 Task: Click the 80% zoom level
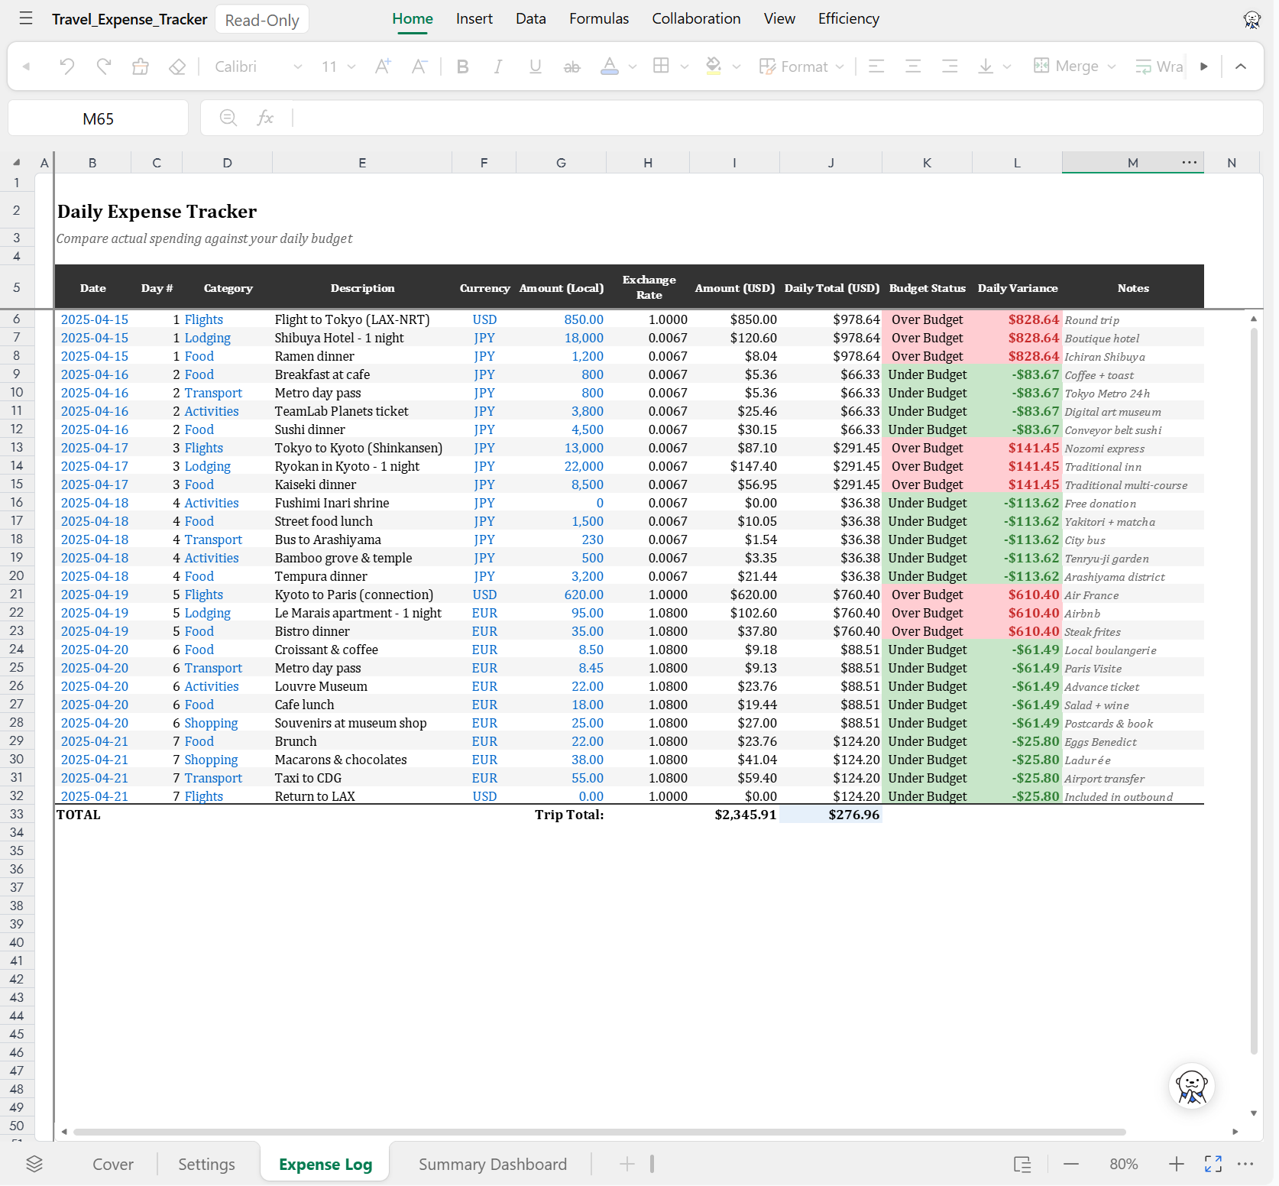point(1124,1164)
